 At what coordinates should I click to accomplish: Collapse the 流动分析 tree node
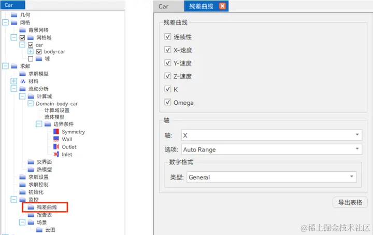pyautogui.click(x=14, y=89)
